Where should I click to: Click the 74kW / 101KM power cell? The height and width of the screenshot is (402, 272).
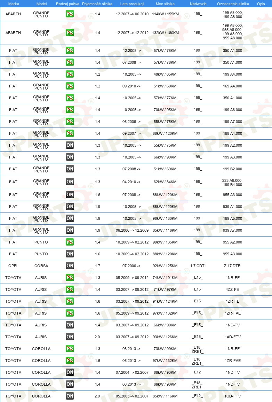165,278
